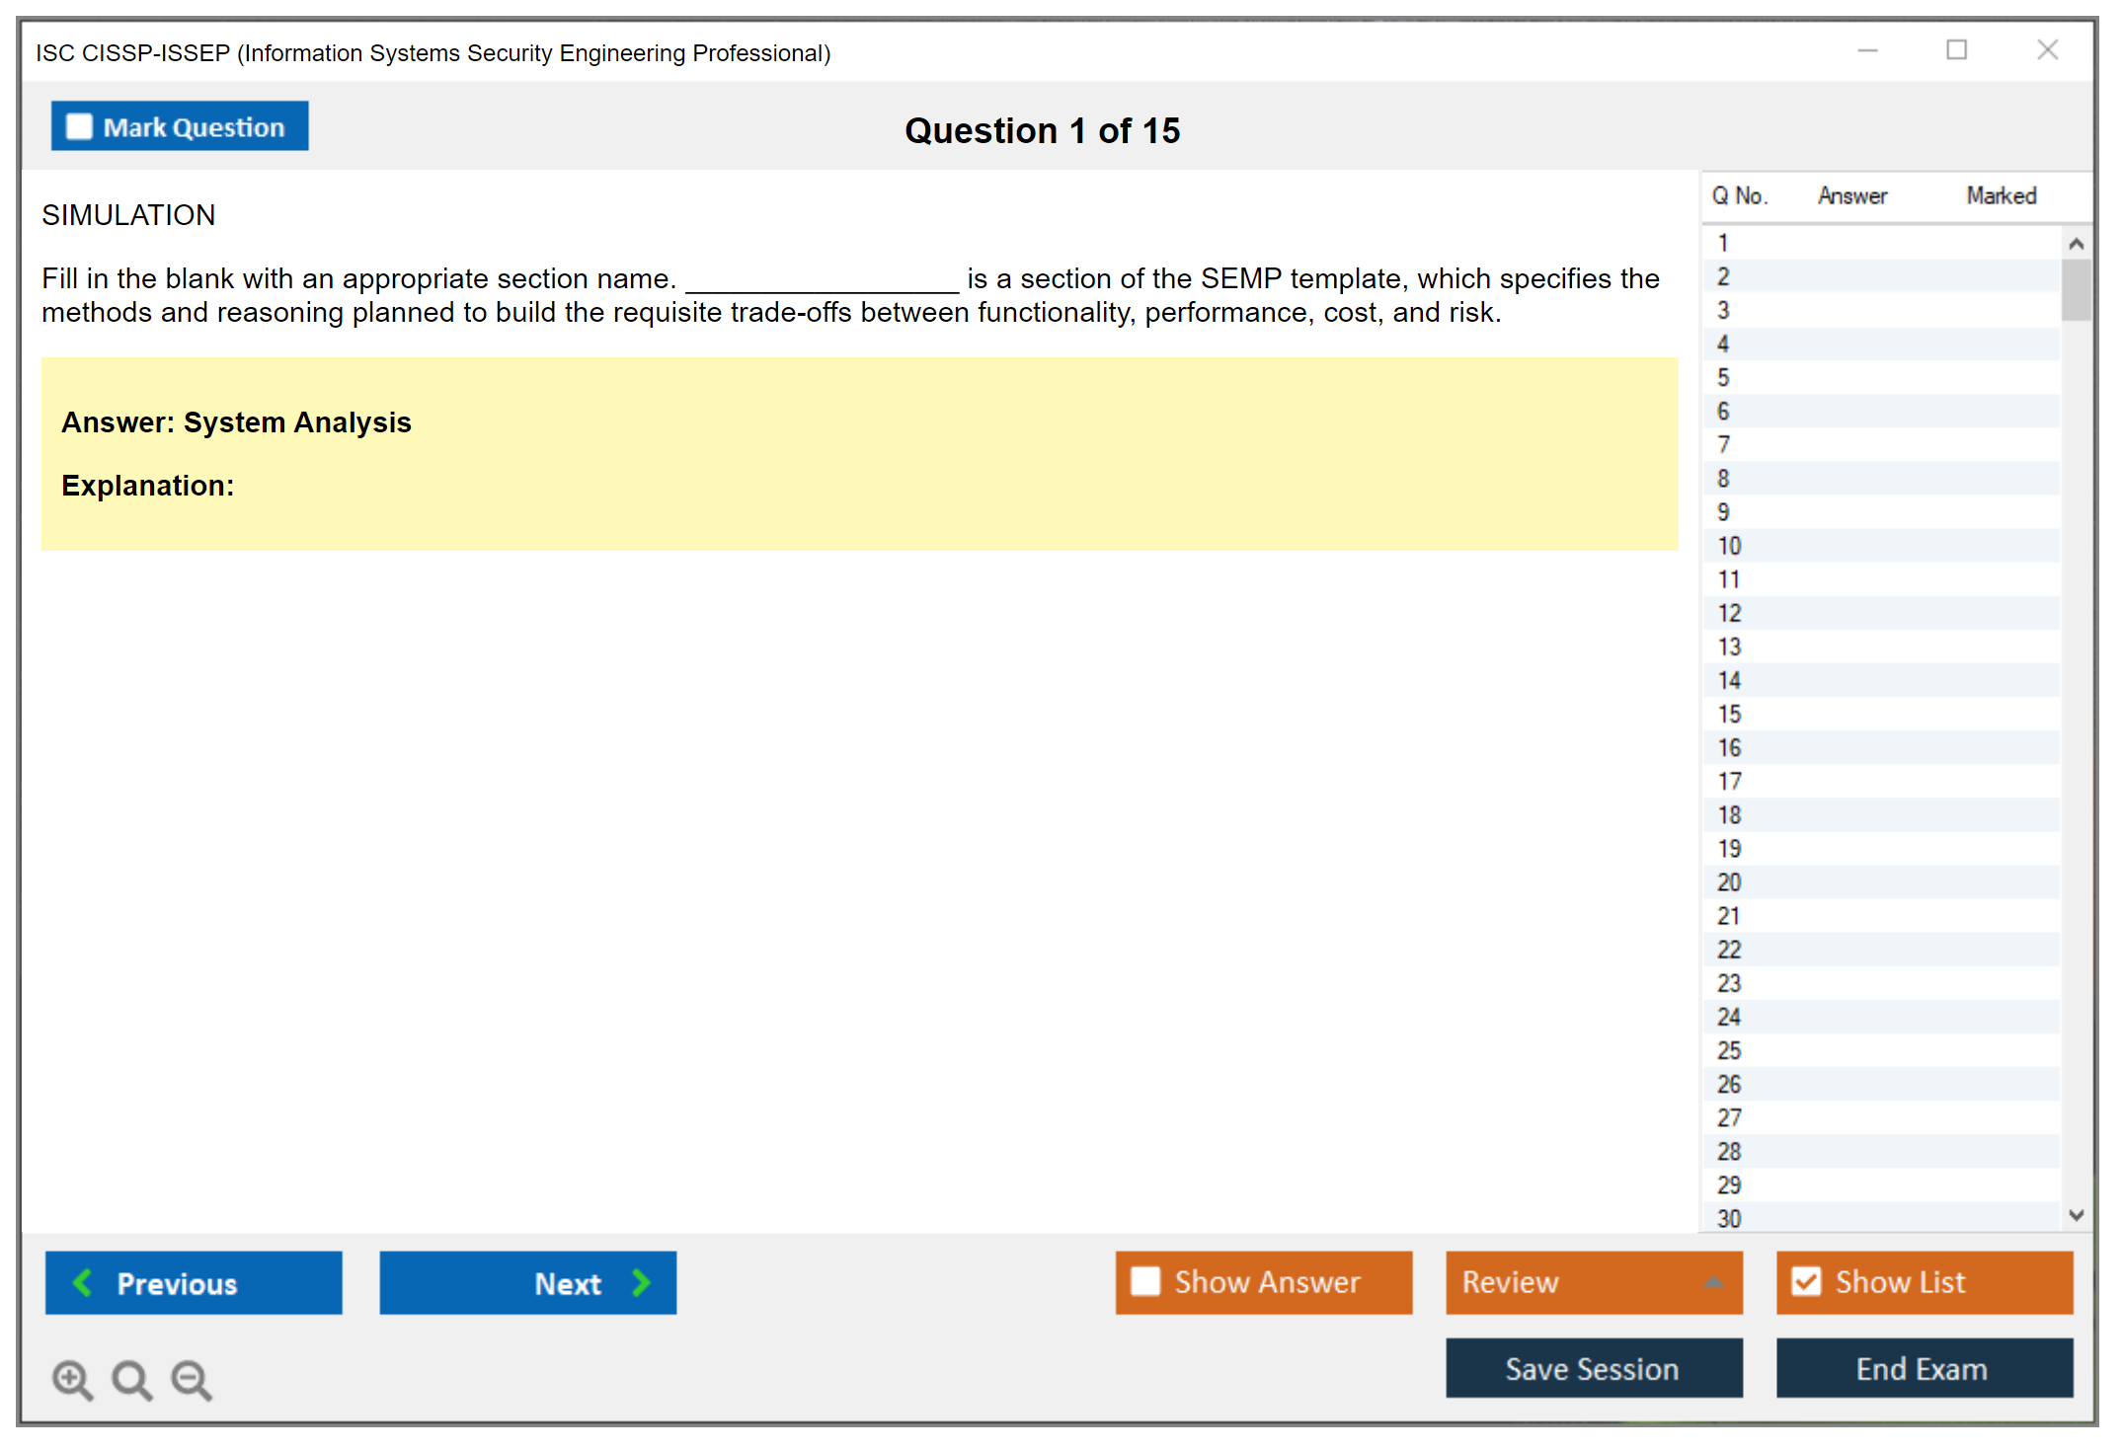This screenshot has height=1451, width=2123.
Task: Click the zoom in magnifier icon
Action: 72,1379
